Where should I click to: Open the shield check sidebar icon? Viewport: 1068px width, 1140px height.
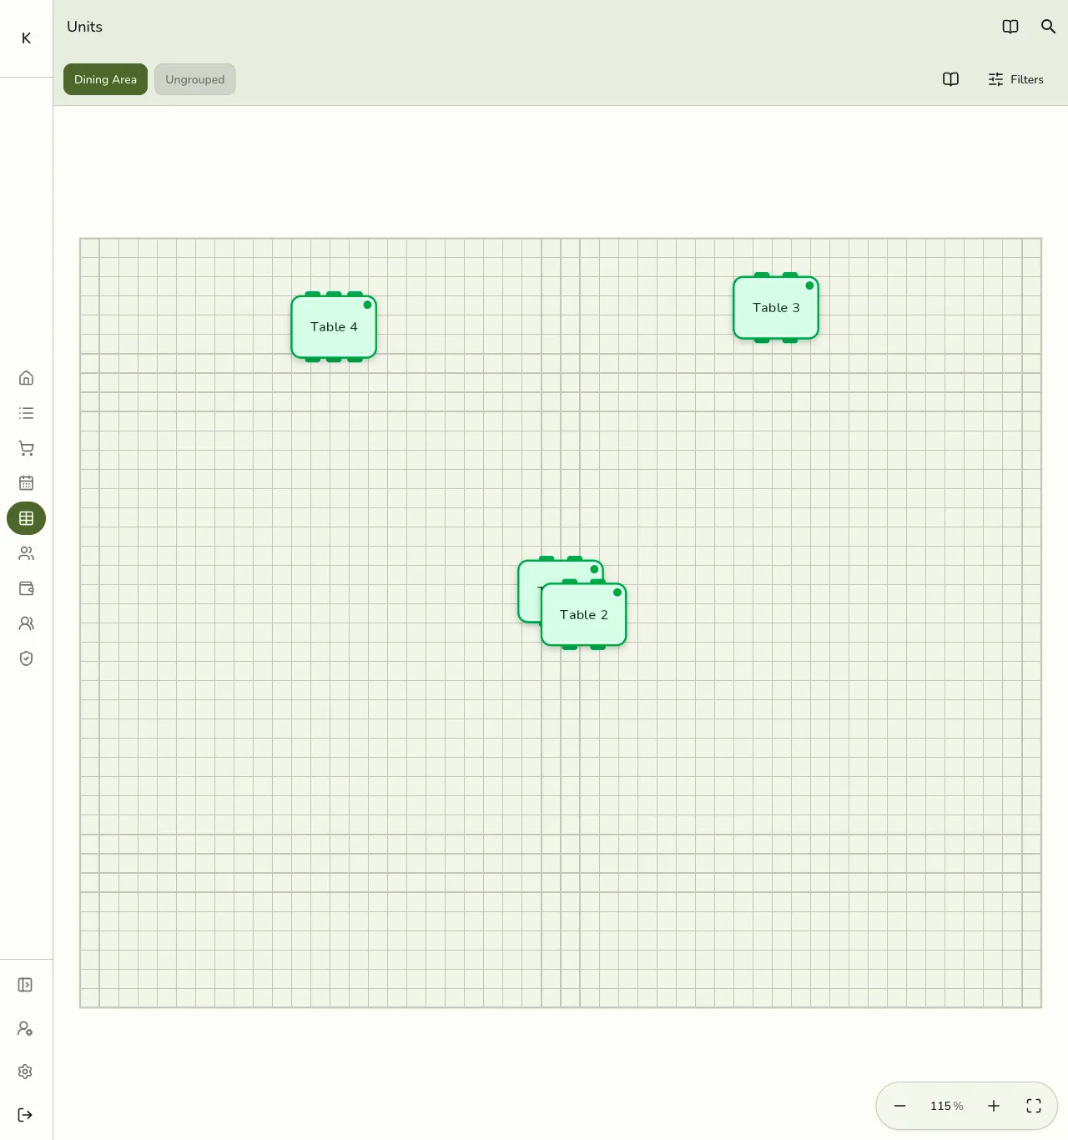(x=26, y=658)
